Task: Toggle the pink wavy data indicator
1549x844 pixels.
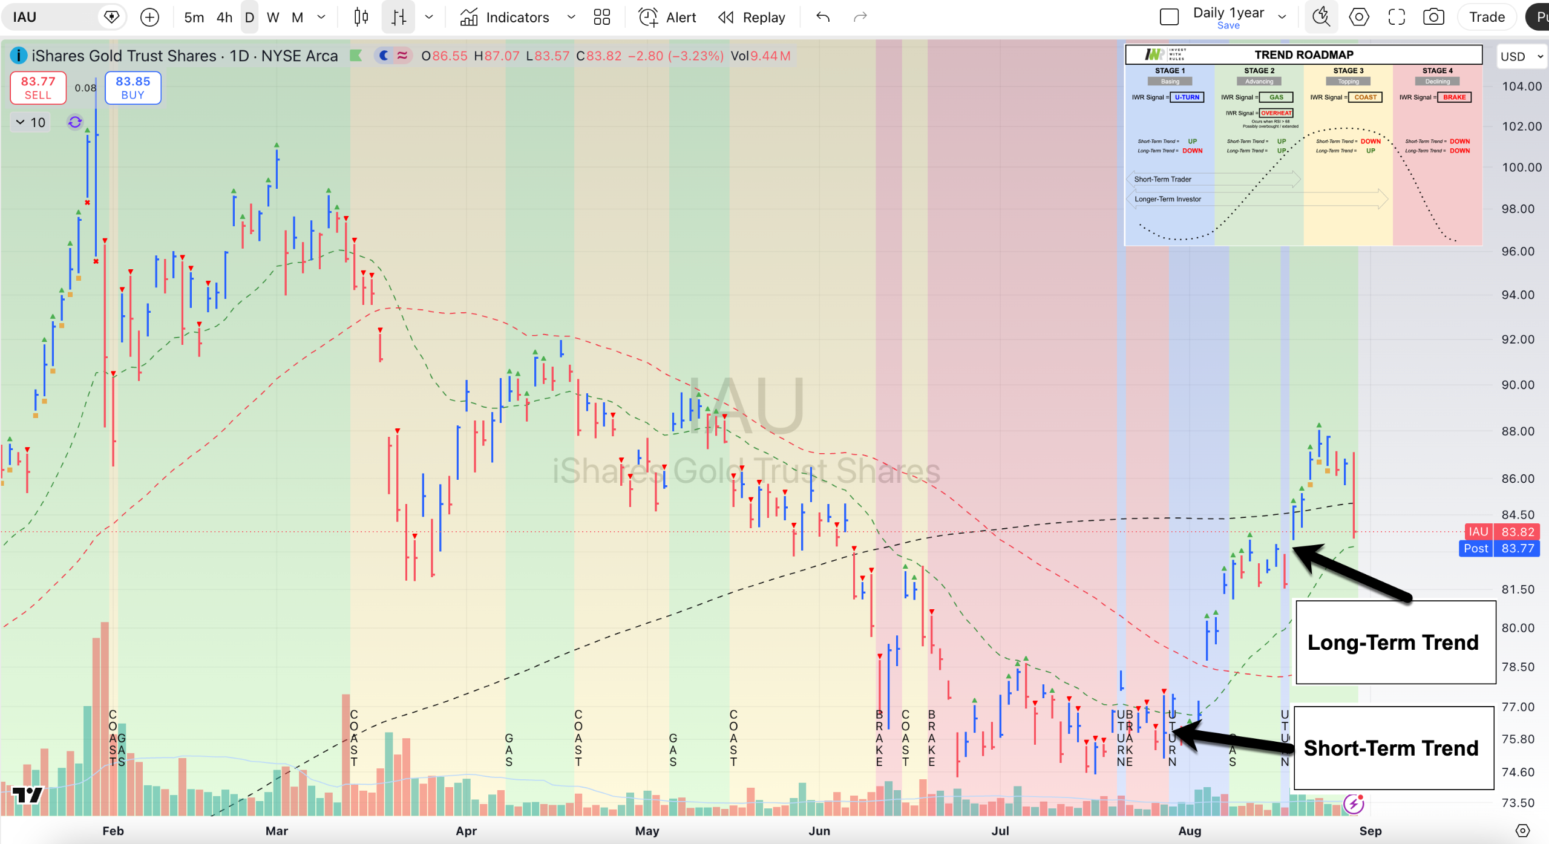Action: point(402,56)
